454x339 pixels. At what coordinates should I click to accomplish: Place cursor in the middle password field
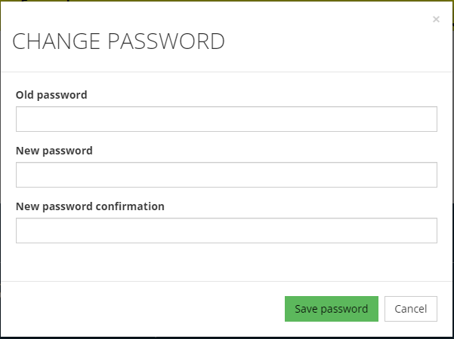point(227,175)
